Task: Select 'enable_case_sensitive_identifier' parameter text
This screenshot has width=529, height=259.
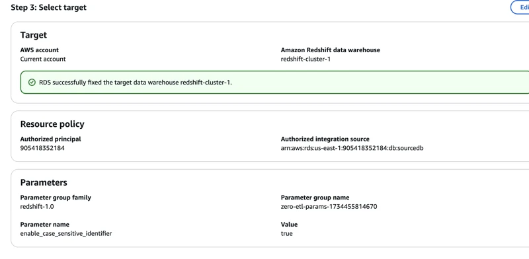Action: click(65, 233)
